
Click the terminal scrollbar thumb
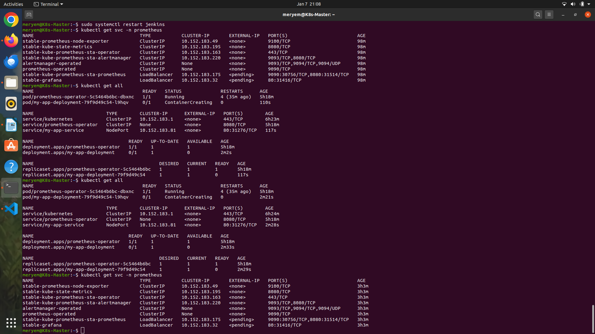point(593,319)
